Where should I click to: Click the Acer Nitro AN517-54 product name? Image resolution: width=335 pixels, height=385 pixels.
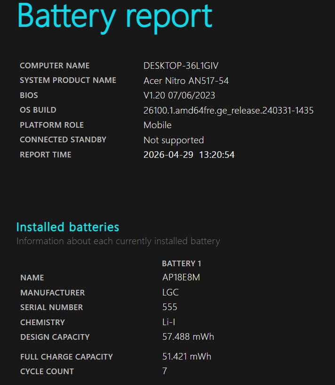[186, 81]
